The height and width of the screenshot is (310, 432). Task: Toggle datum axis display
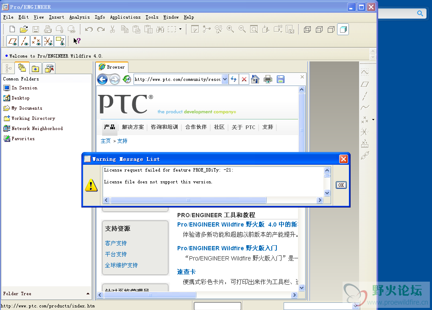click(24, 41)
